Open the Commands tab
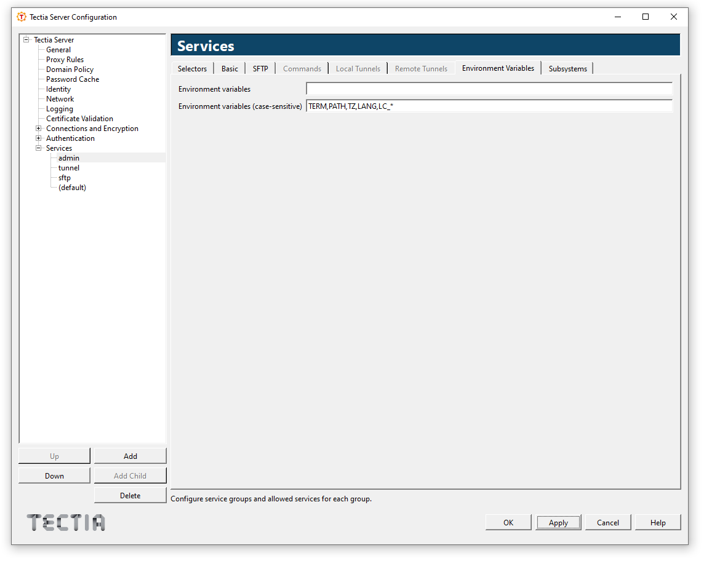The width and height of the screenshot is (712, 561). click(302, 68)
